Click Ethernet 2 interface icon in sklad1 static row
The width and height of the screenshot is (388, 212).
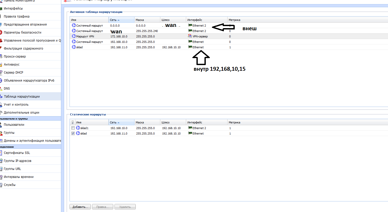(190, 128)
